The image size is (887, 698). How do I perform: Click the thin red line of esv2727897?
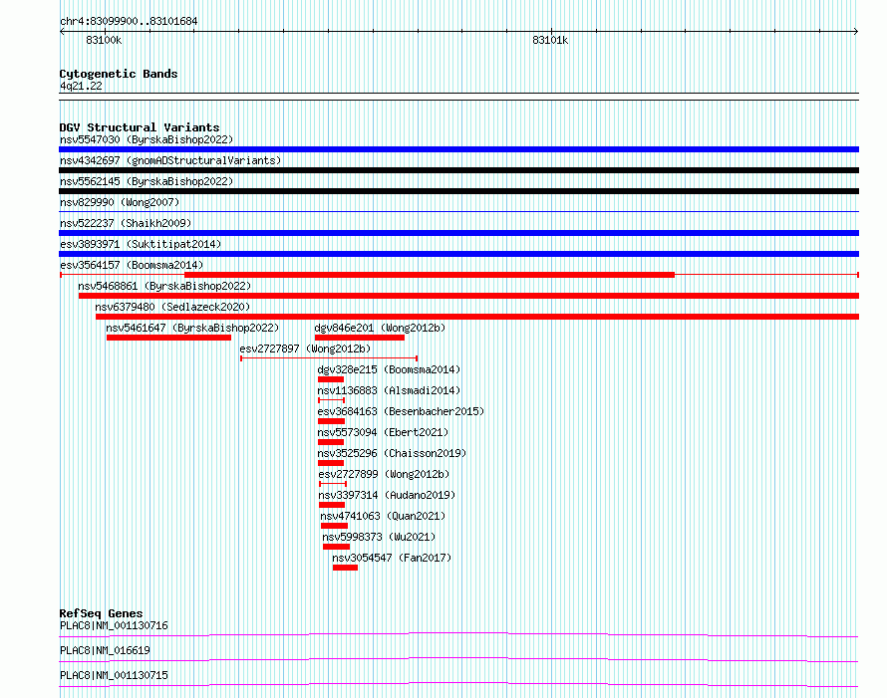[x=329, y=358]
